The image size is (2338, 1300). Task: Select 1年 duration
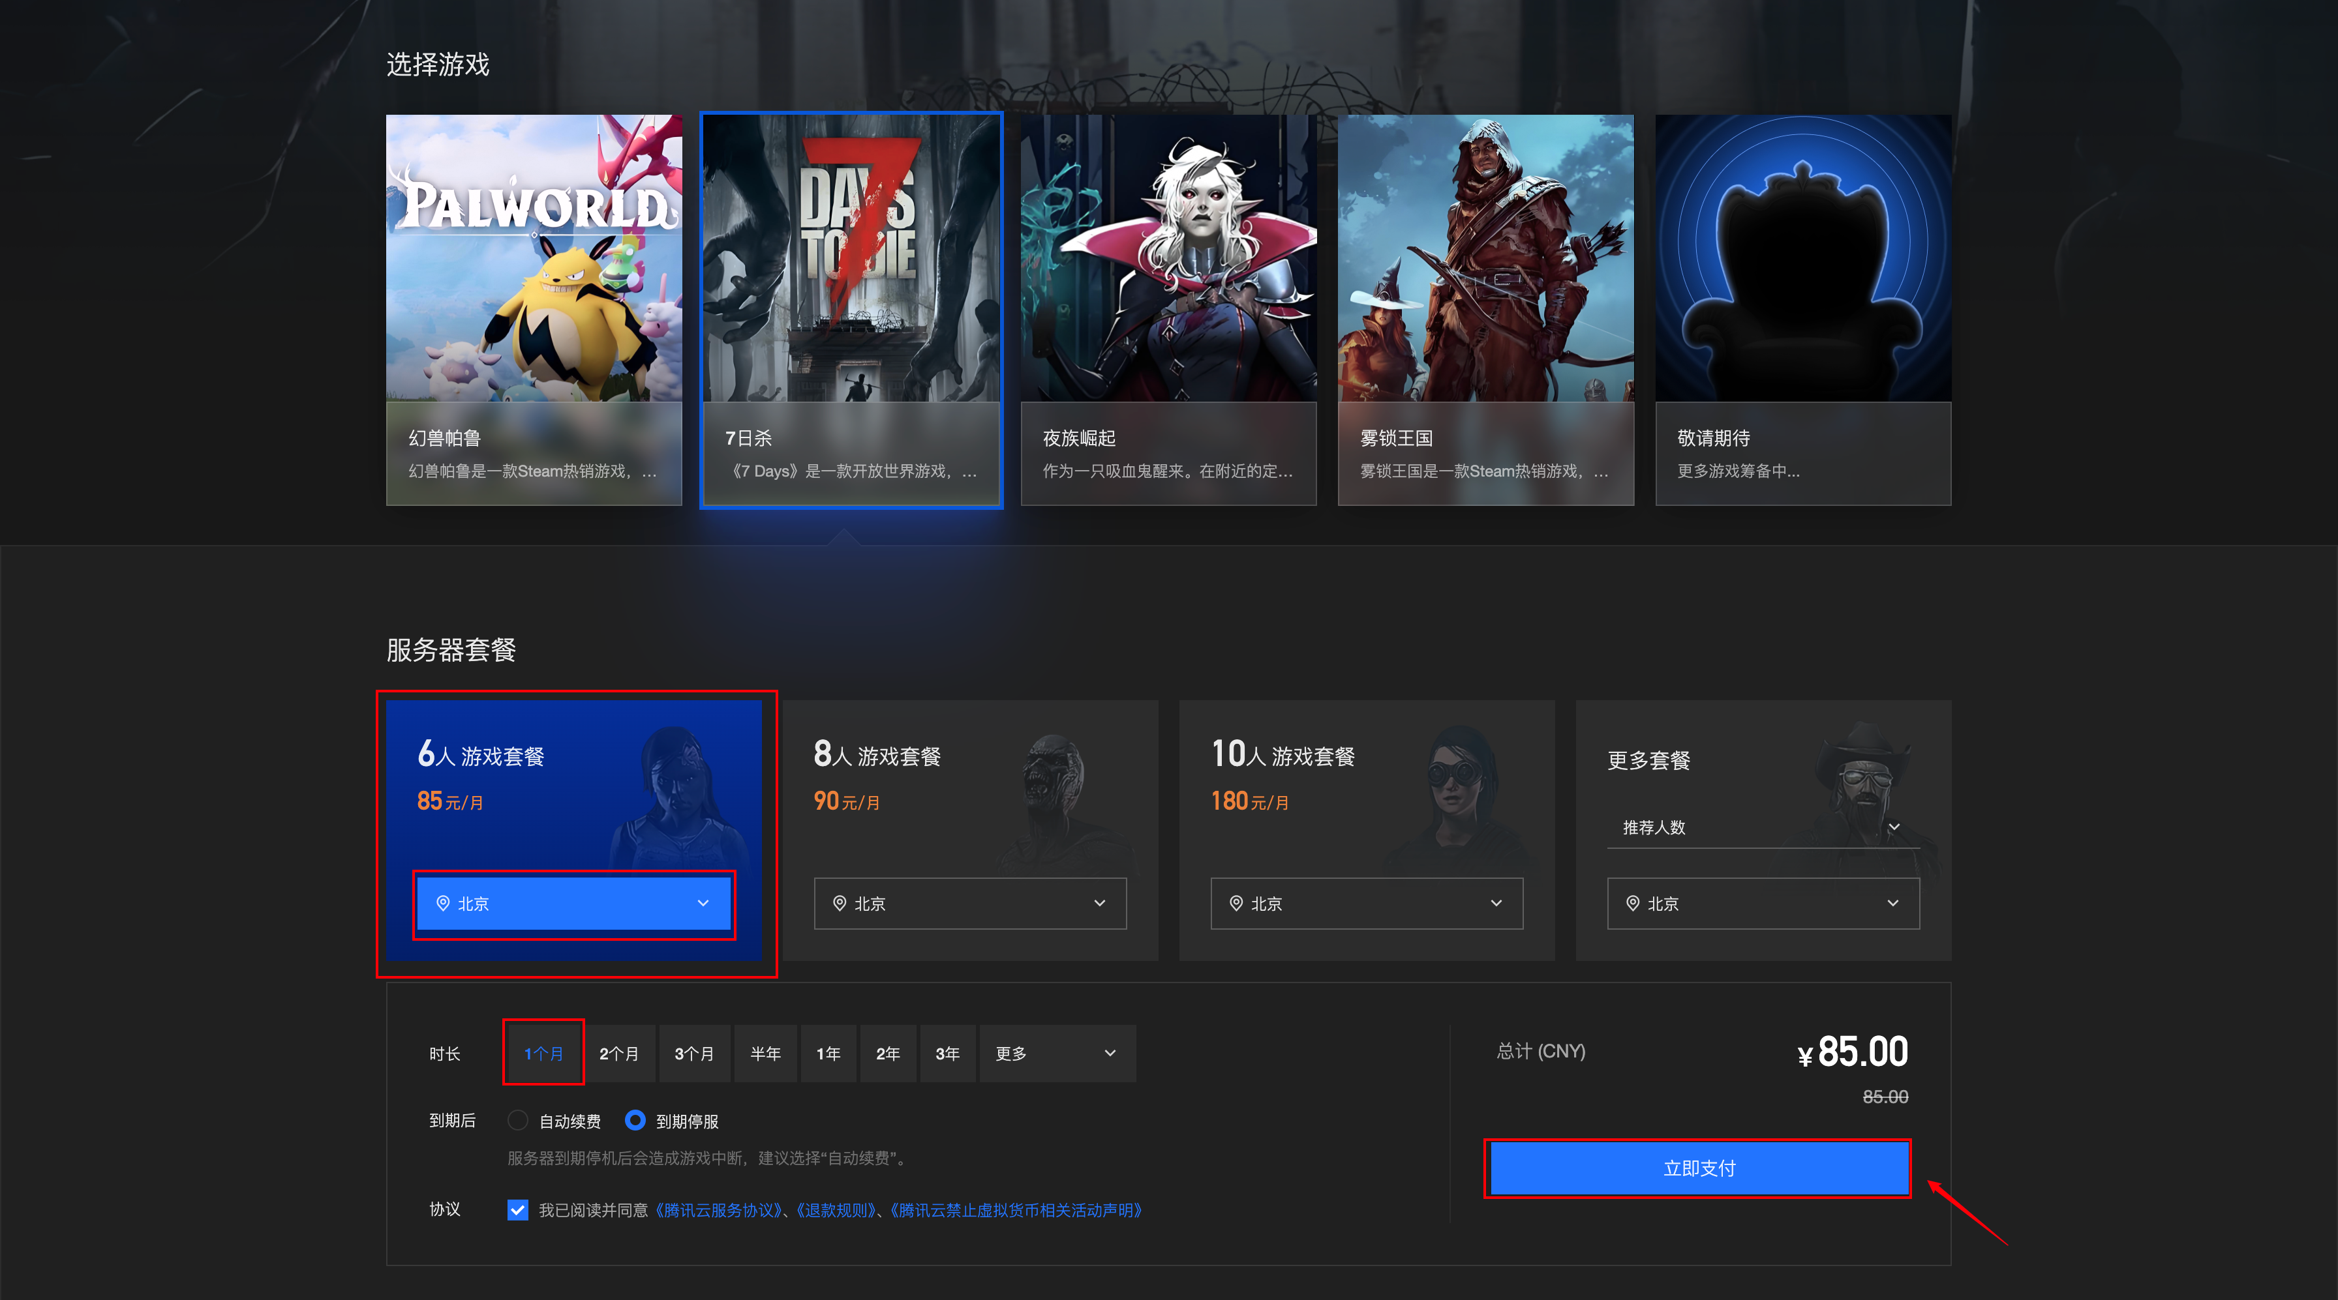pyautogui.click(x=828, y=1054)
